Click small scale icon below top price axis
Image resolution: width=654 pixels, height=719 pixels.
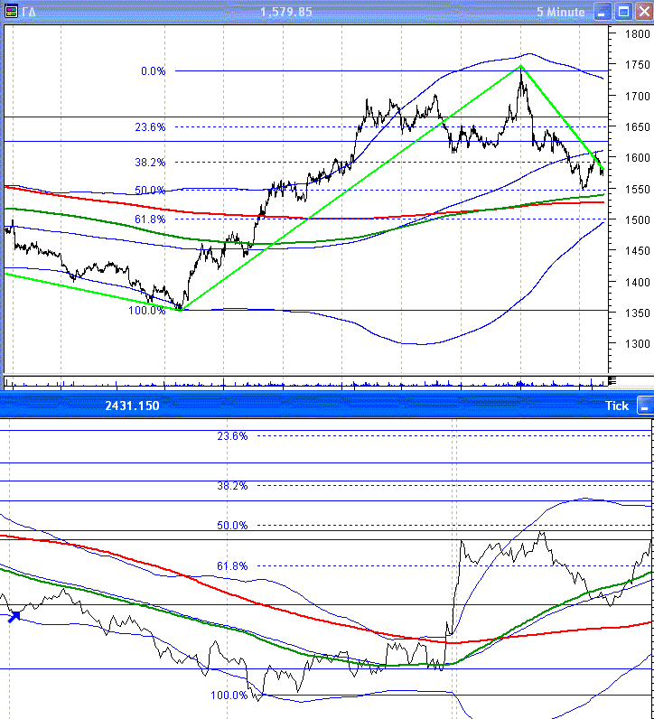612,379
